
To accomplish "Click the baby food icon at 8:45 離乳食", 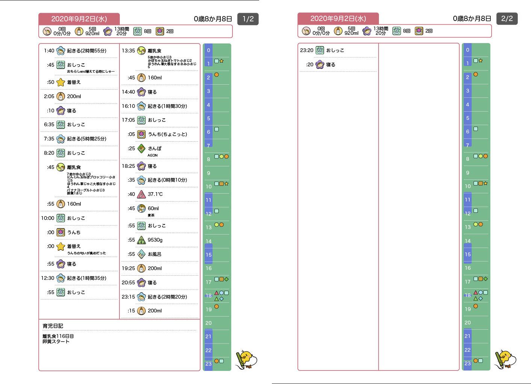I will [x=61, y=167].
